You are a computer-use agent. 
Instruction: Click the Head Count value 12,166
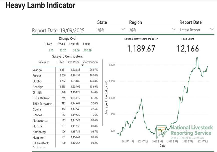click(x=188, y=48)
